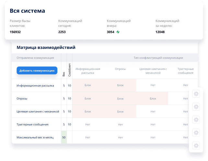Select the Триггерные сообщения row label

point(32,124)
